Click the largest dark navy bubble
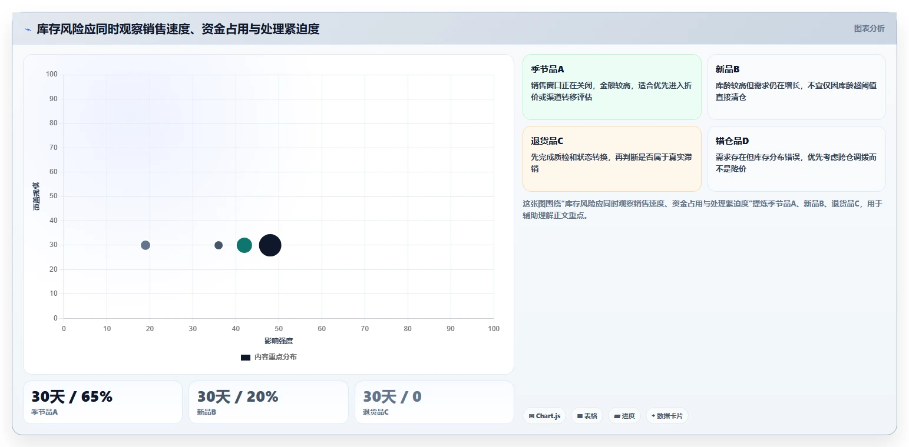909x447 pixels. coord(270,245)
